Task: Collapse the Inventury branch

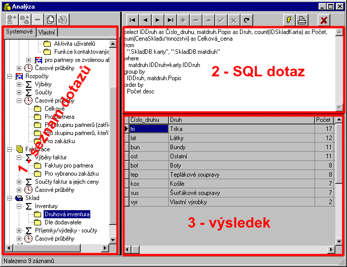Action: pos(19,206)
